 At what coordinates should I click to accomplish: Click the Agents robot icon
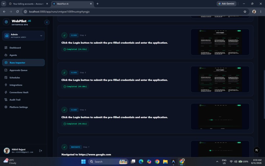point(6,55)
